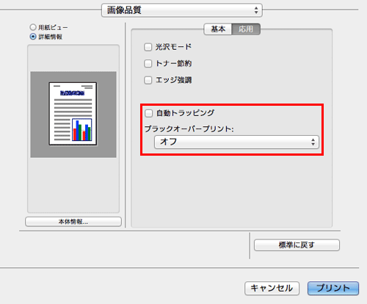This screenshot has width=367, height=304.
Task: Click the 画像品質 dropdown stepper arrows
Action: pos(256,10)
